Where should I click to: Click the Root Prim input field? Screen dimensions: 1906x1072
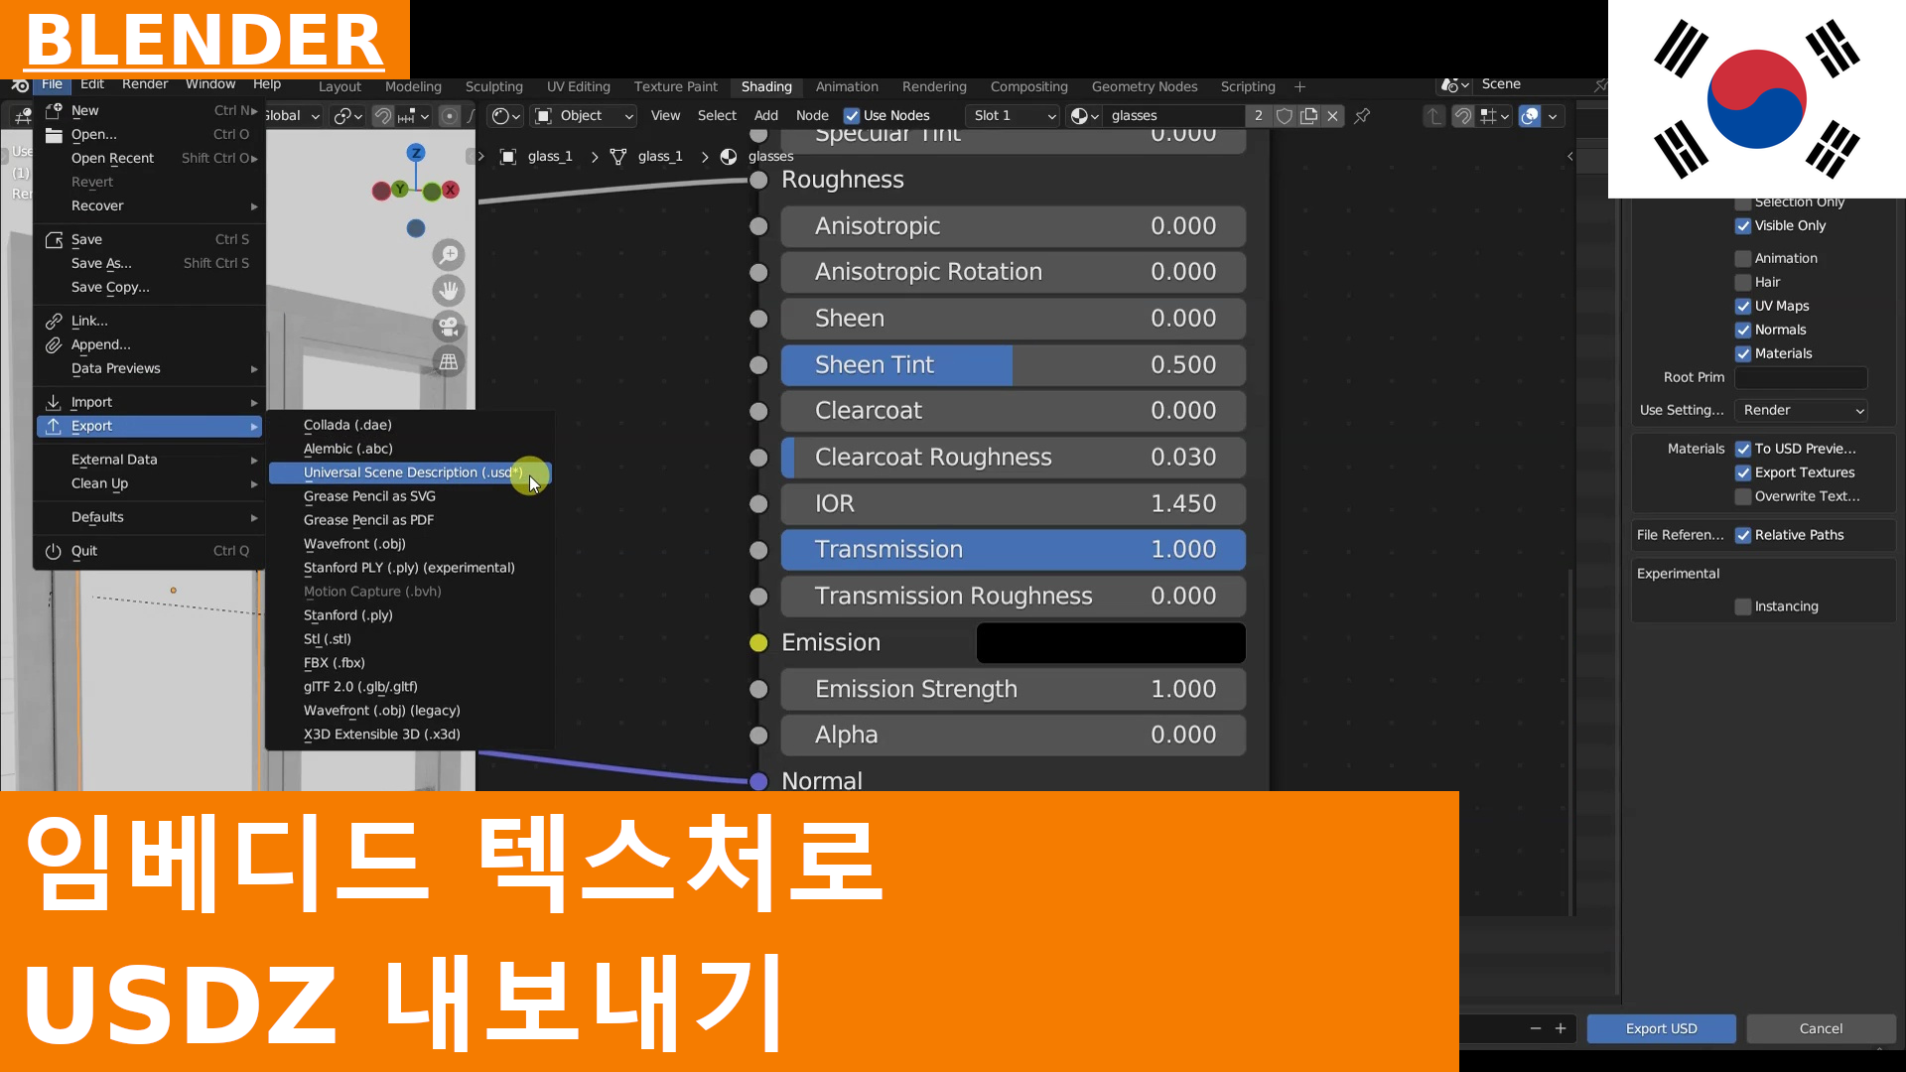pos(1801,378)
